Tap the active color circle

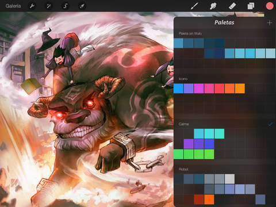(270, 6)
